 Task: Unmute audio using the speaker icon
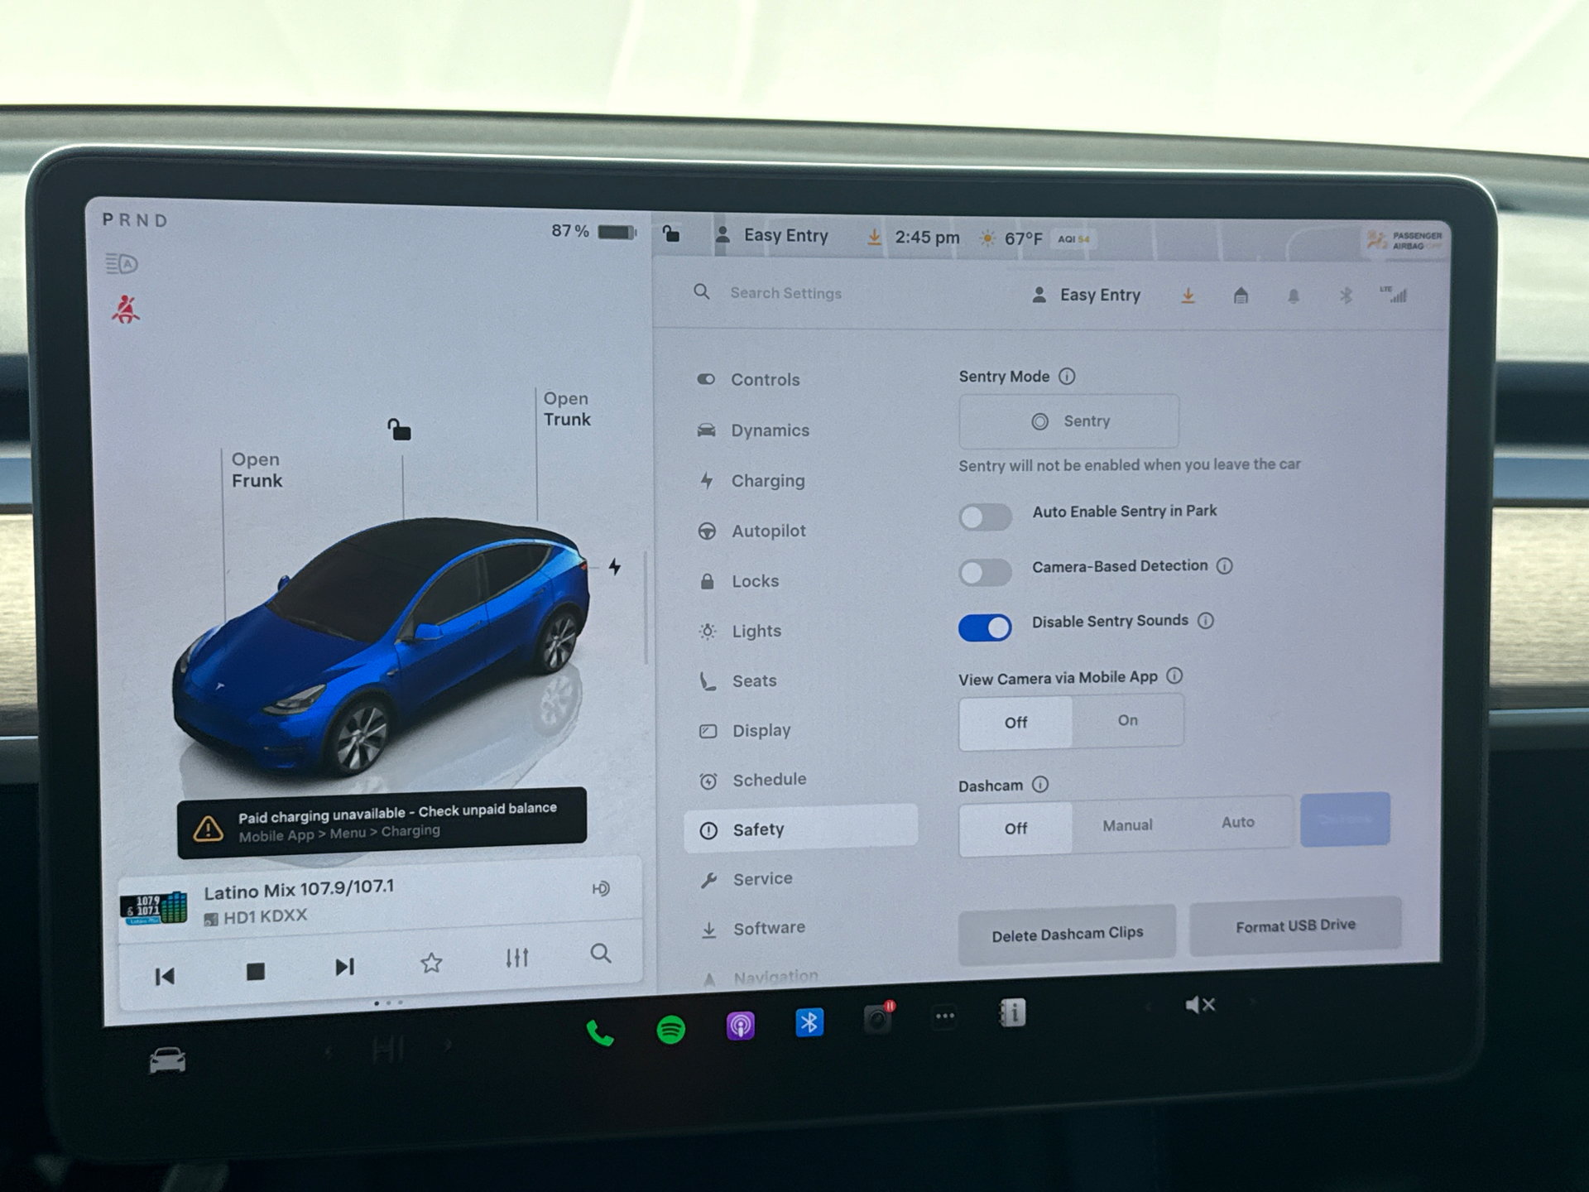1199,1004
